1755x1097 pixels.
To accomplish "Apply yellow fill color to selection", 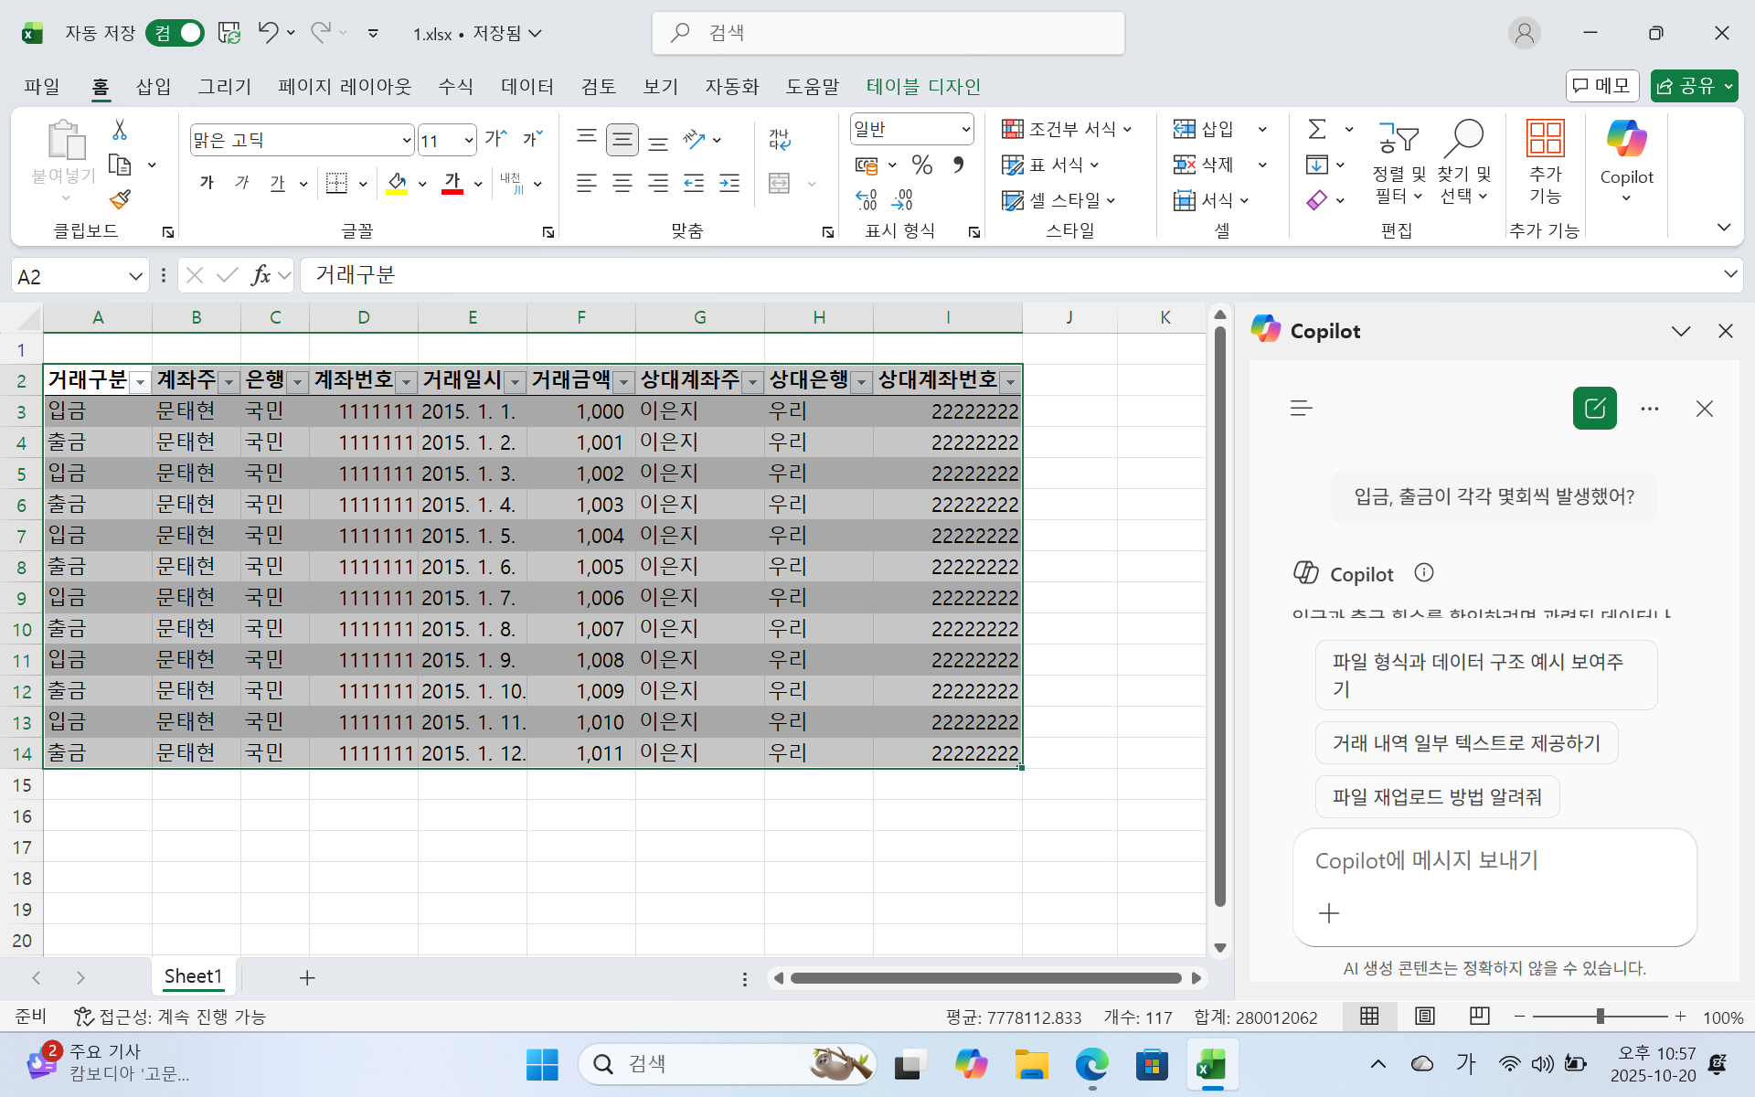I will coord(396,183).
